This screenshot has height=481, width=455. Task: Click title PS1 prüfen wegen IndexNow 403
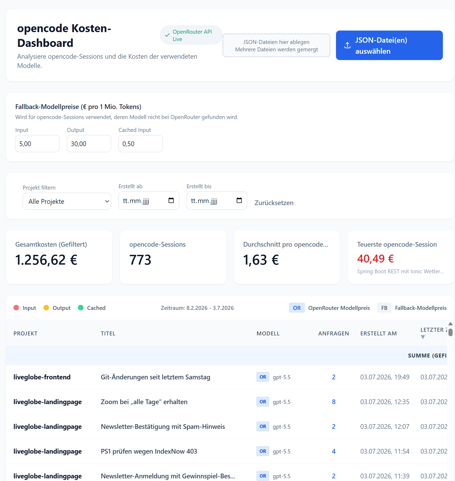click(149, 451)
